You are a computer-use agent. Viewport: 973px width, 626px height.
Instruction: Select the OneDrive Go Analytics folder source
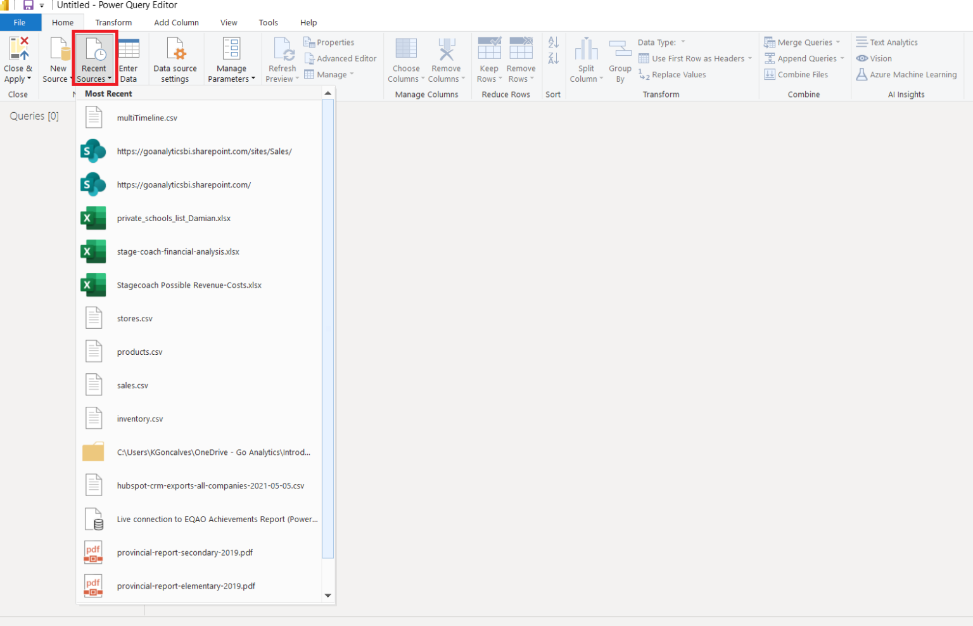click(x=199, y=452)
